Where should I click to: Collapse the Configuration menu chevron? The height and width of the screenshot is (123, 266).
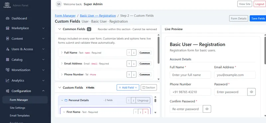(x=43, y=91)
